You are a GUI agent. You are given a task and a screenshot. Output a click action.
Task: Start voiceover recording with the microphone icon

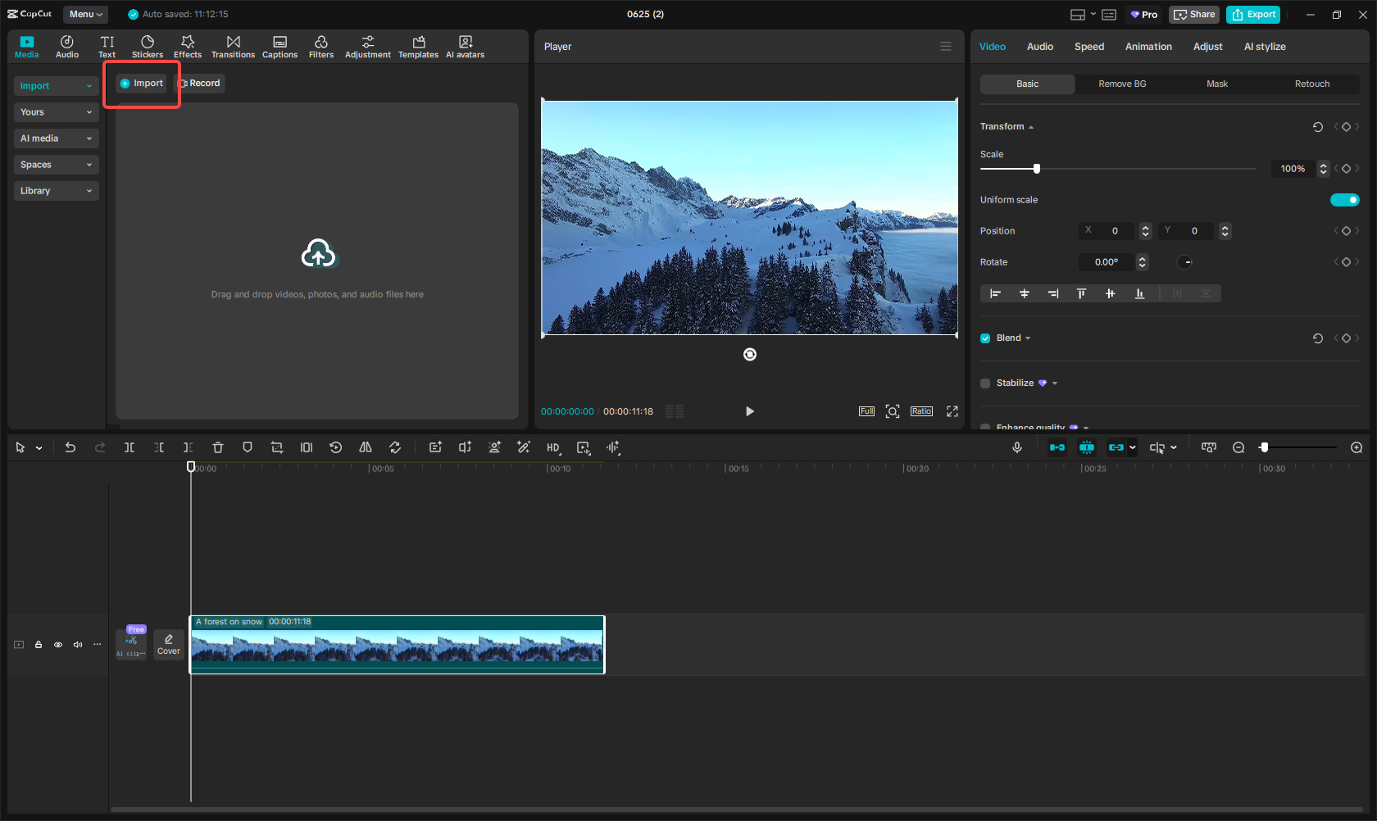(1016, 447)
